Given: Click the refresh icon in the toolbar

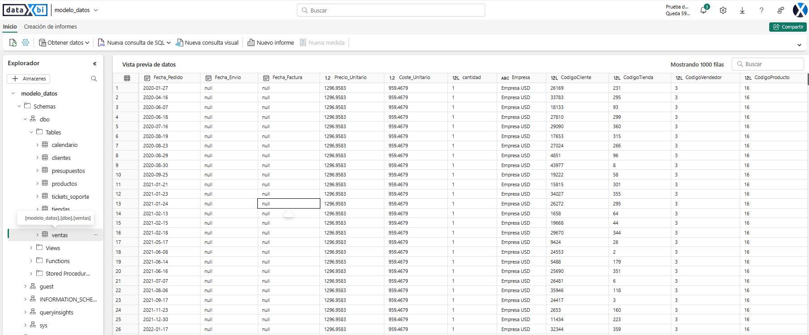Looking at the screenshot, I should coord(13,42).
